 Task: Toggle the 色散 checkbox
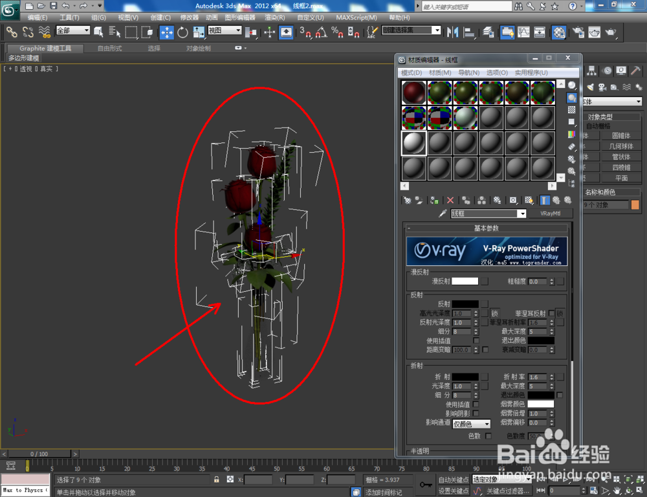coord(488,436)
